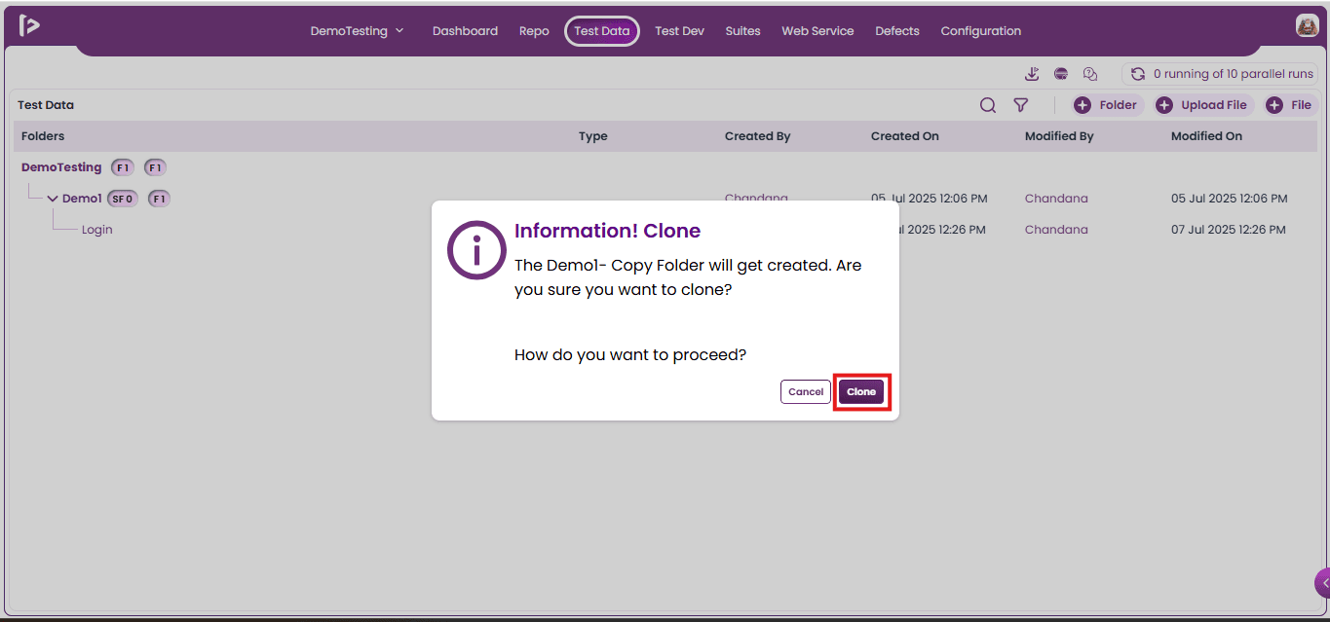The image size is (1330, 622).
Task: Click Chandana in Login Modified By cell
Action: point(1056,230)
